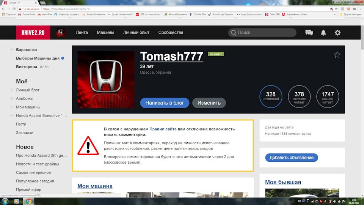Bookmark this page with the address bar star
The height and width of the screenshot is (205, 364).
336,9
